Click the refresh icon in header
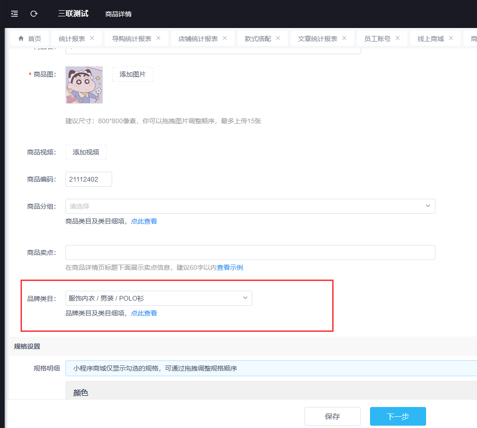Screen dimensions: 477x428 point(34,14)
